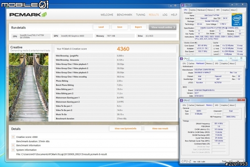Click the Video To Go part 1 row
The image size is (250, 167).
116,106
